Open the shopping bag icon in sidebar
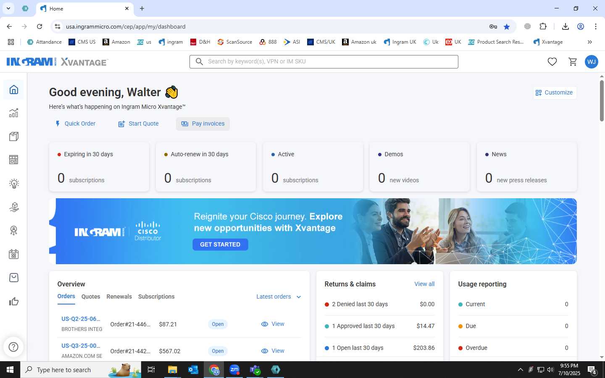 [14, 278]
